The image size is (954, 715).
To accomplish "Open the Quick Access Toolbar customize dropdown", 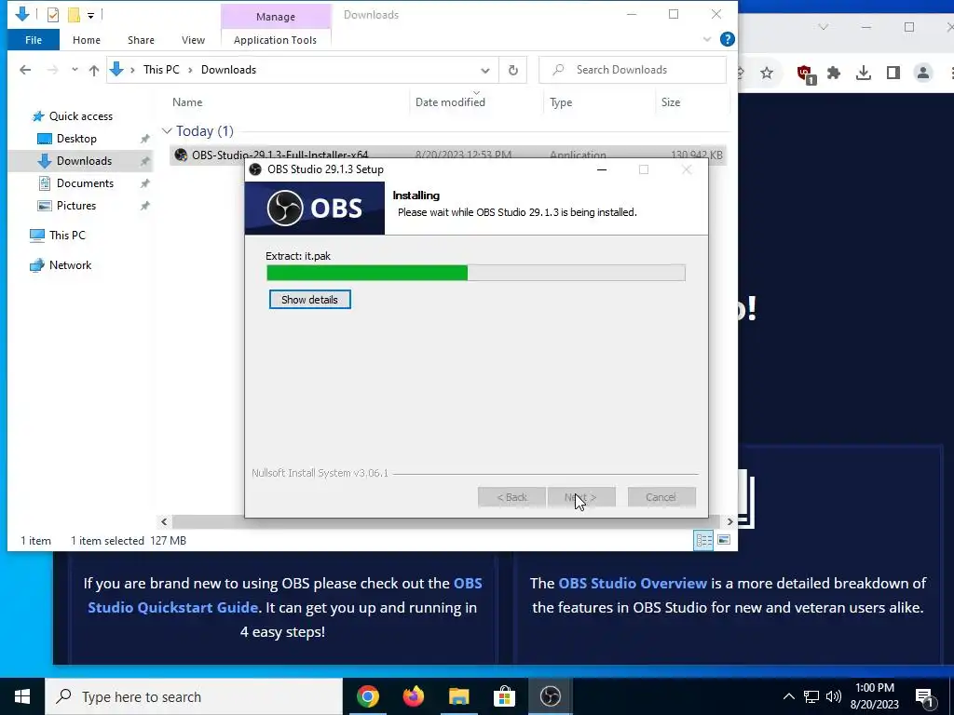I will (90, 15).
